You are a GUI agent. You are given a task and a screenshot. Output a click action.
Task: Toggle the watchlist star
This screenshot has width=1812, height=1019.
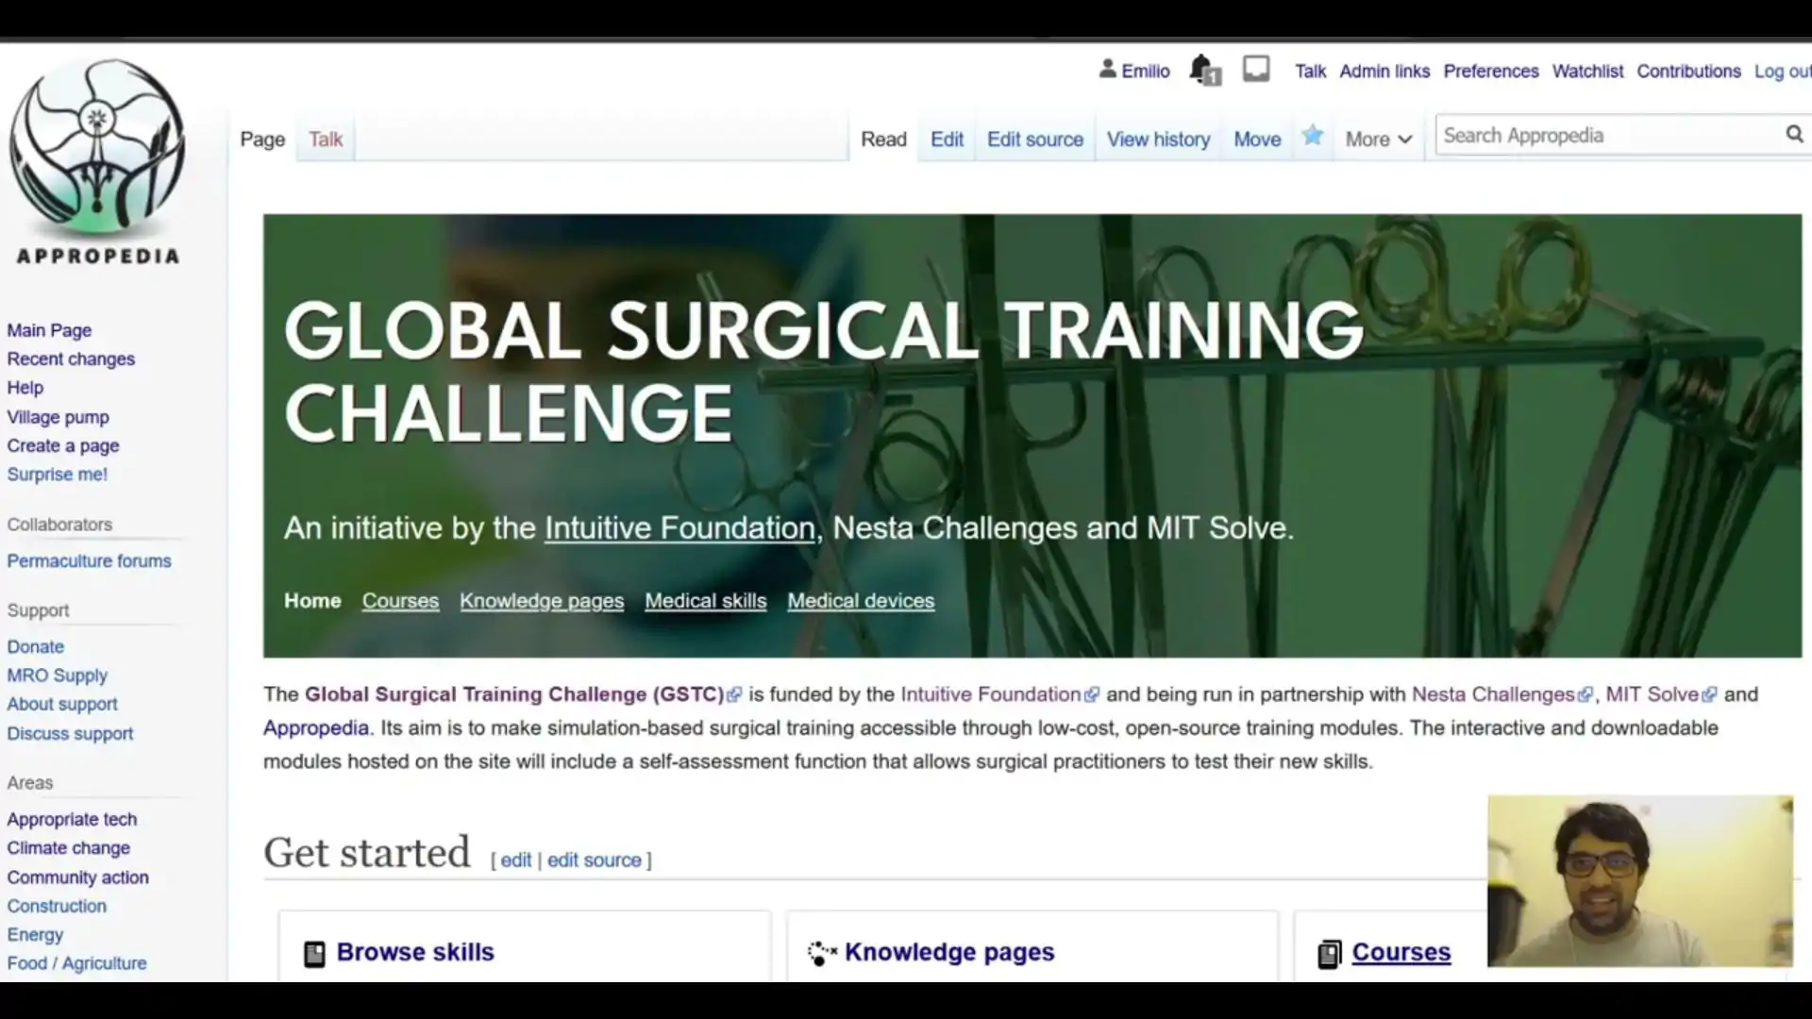coord(1312,137)
